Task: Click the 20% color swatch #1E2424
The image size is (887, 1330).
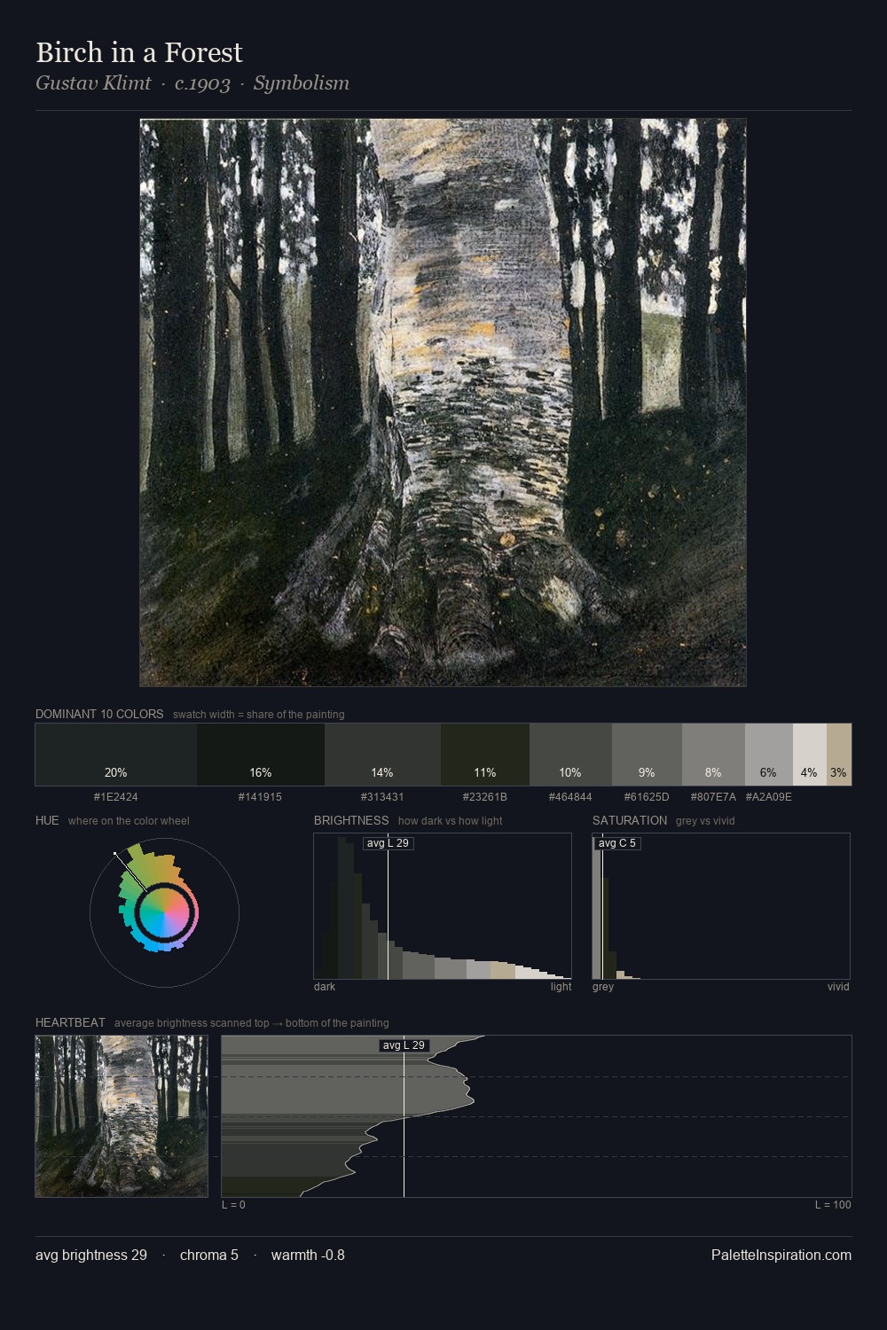Action: tap(116, 755)
